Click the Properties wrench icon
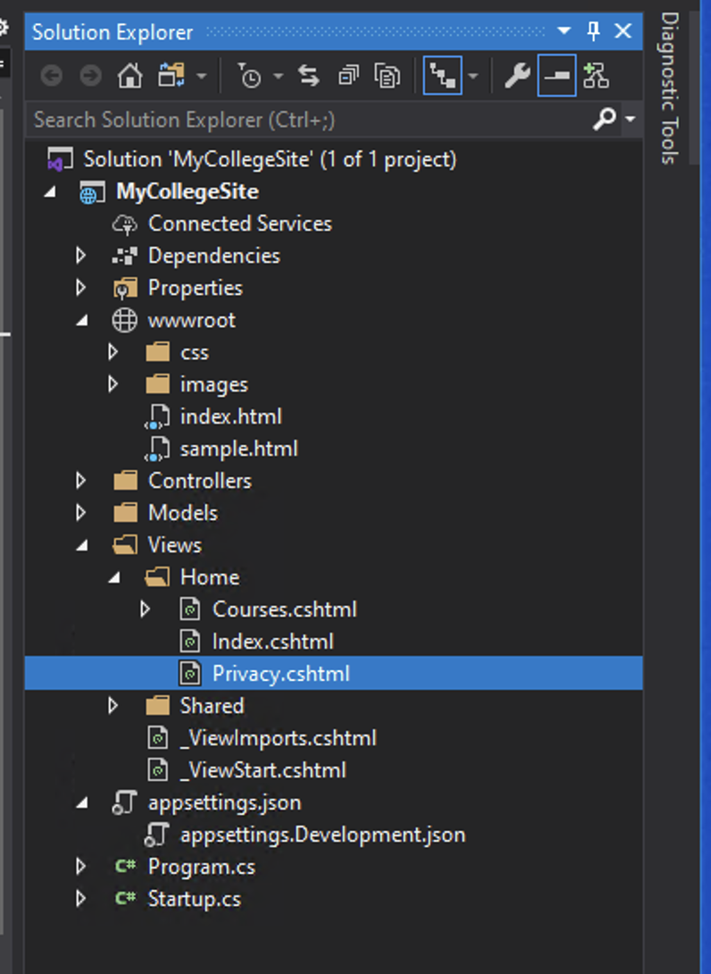This screenshot has height=974, width=711. (x=517, y=77)
